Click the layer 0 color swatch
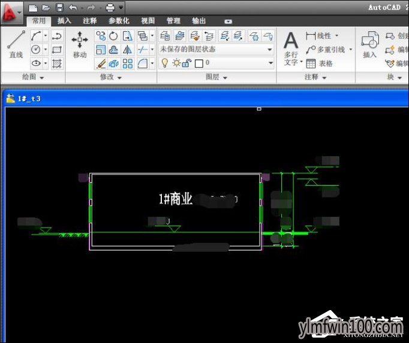Screen dimensions: 409x343 tap(199, 63)
